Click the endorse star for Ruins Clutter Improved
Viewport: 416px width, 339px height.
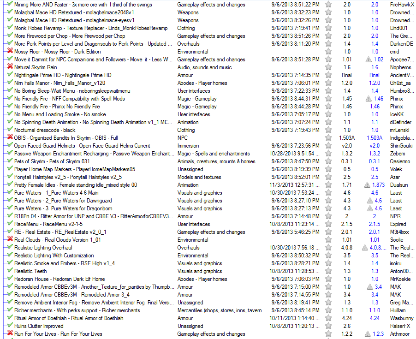pos(328,326)
